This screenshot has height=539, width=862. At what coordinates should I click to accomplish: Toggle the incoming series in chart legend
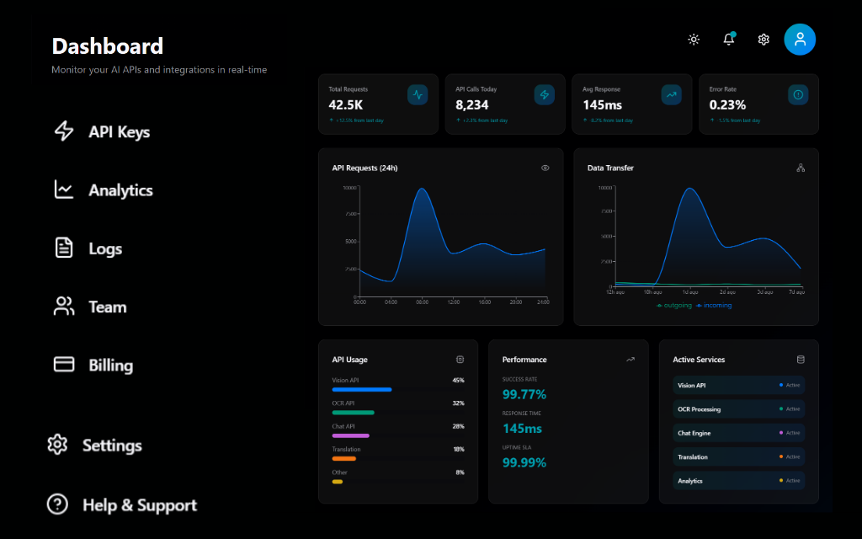click(714, 305)
